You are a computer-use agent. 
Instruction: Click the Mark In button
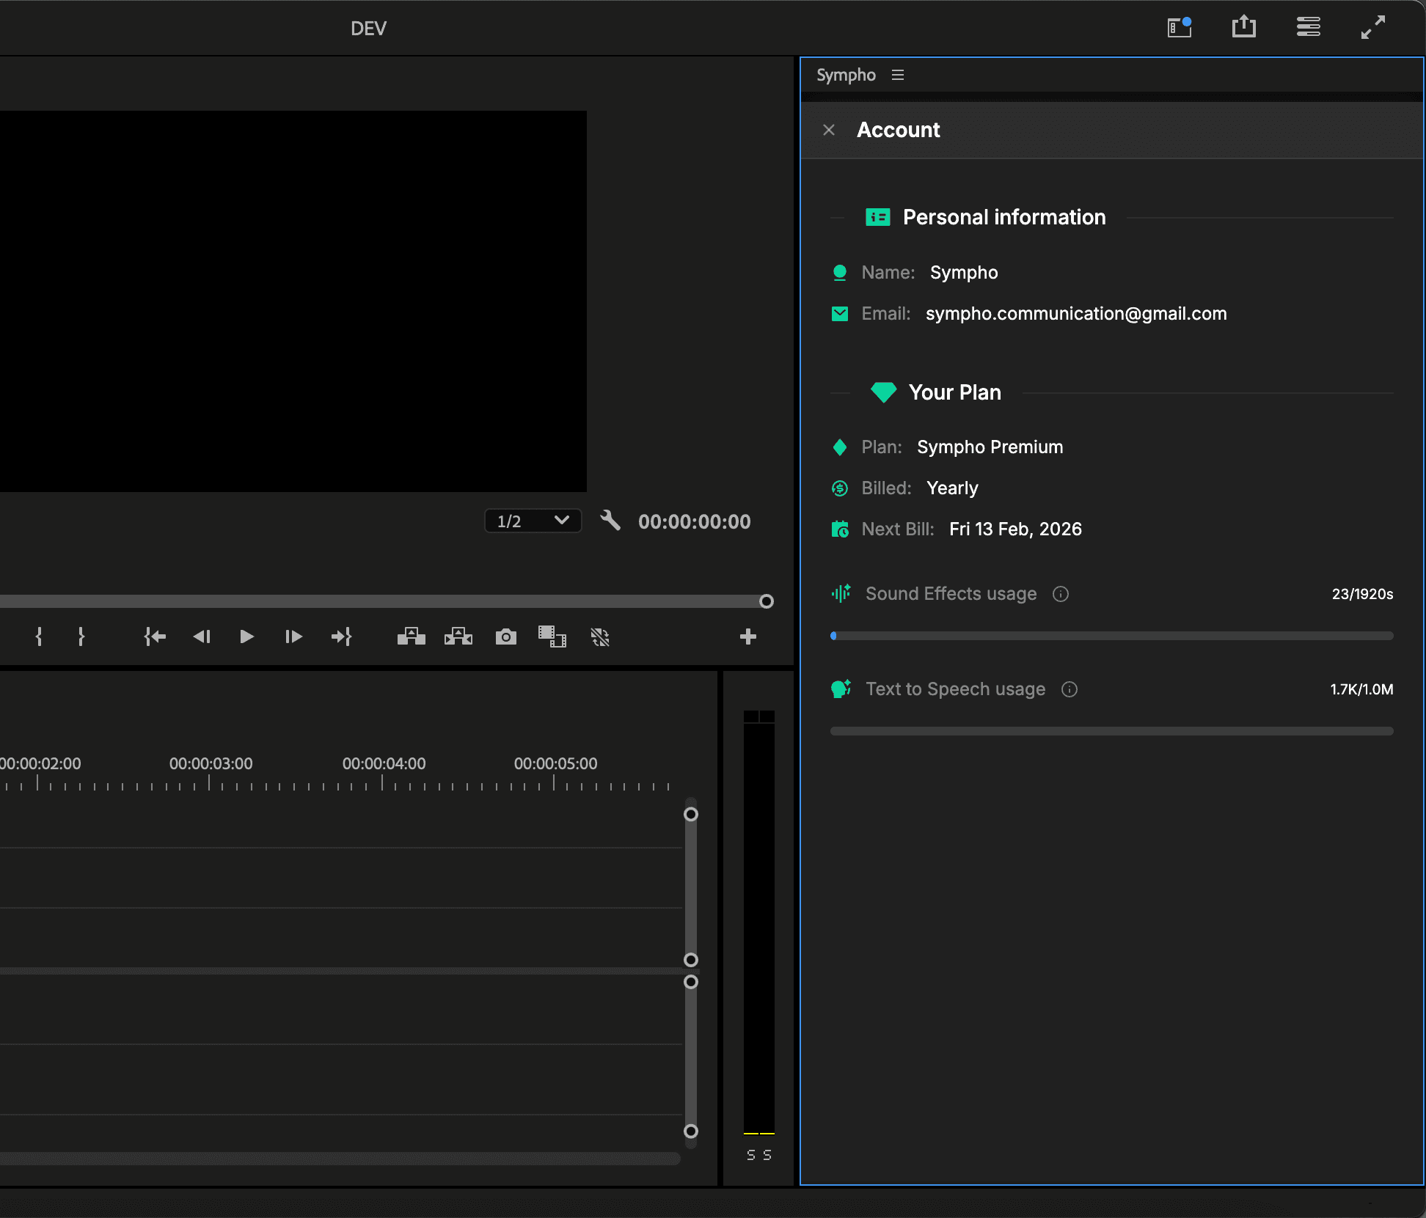(x=39, y=636)
